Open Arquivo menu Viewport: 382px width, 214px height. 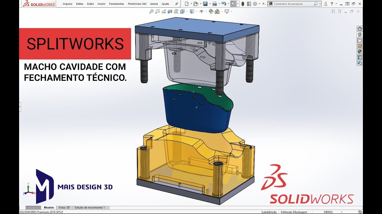67,4
